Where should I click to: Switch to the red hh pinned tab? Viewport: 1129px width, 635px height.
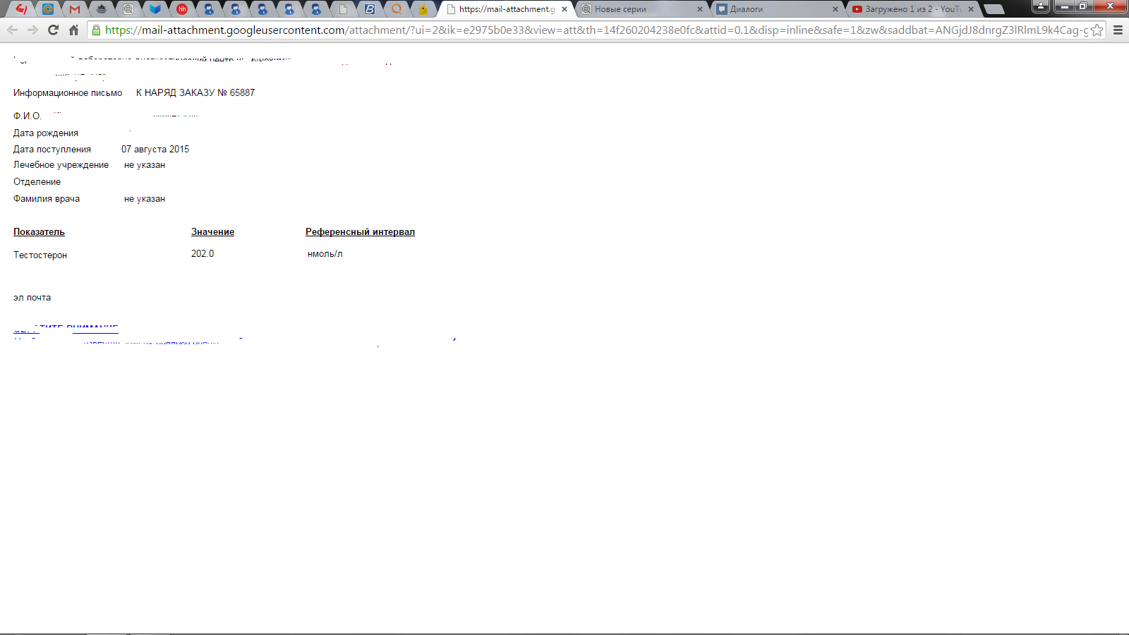pos(182,9)
